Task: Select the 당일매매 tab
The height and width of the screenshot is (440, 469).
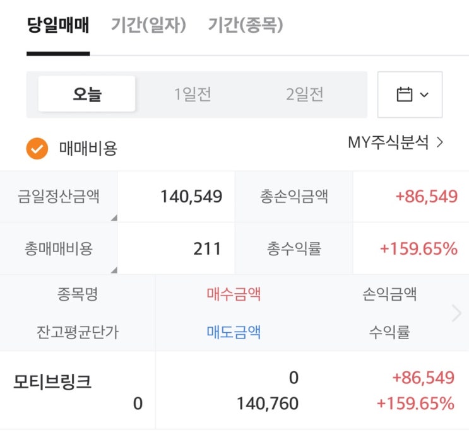Action: pos(58,25)
